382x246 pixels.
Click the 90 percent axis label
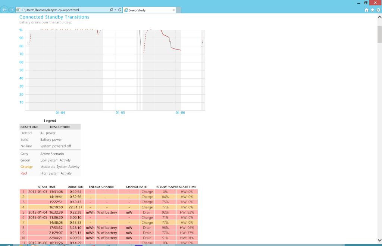[21, 38]
